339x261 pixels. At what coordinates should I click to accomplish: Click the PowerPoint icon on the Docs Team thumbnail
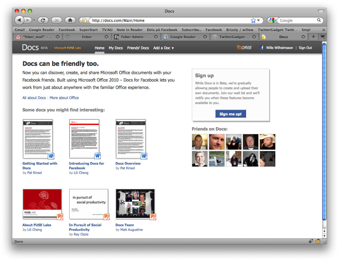click(x=153, y=217)
